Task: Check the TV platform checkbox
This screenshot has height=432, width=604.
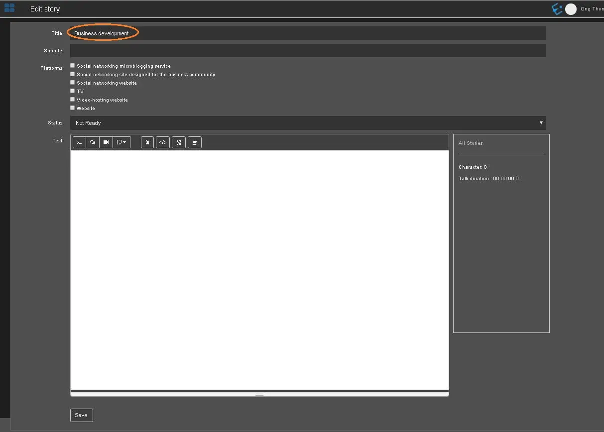Action: 73,91
